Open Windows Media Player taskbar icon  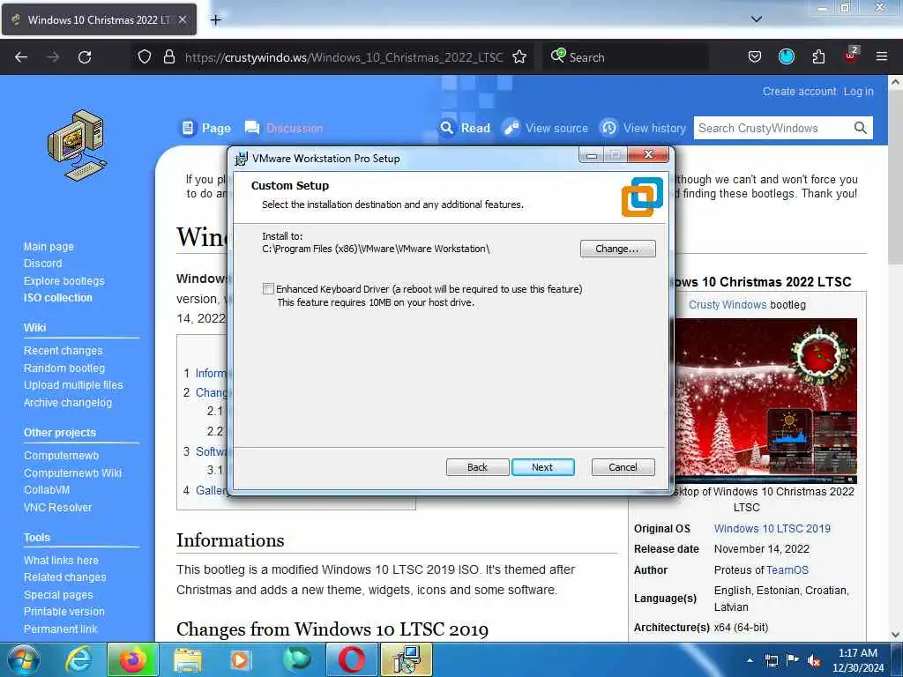[240, 659]
